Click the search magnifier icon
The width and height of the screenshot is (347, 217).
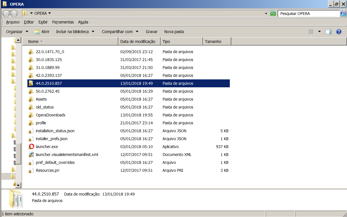[x=343, y=14]
